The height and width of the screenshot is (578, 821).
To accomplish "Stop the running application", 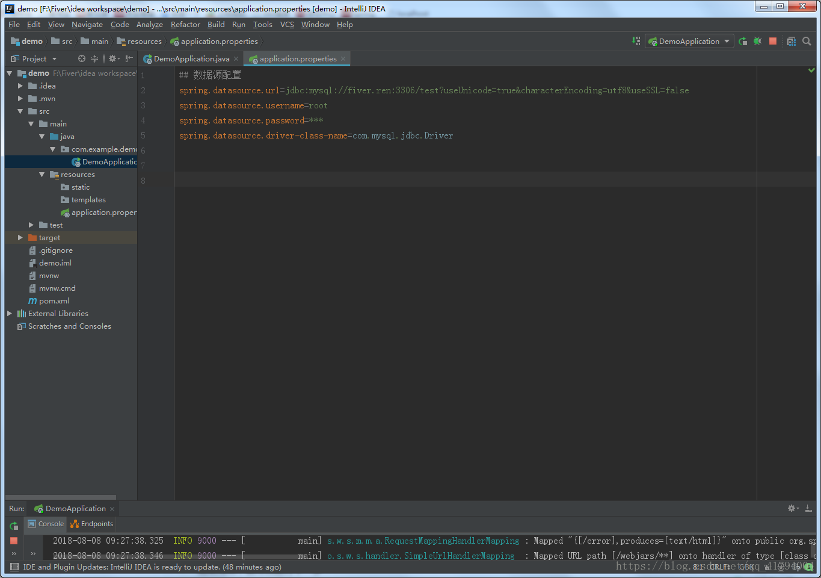I will pyautogui.click(x=773, y=41).
